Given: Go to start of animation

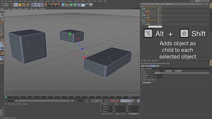Looking at the screenshot, I should tap(86, 101).
